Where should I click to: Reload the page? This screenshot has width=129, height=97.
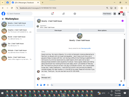(12, 8)
